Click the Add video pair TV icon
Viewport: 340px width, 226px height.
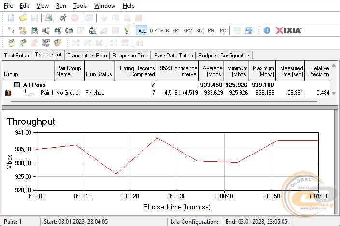click(x=34, y=30)
